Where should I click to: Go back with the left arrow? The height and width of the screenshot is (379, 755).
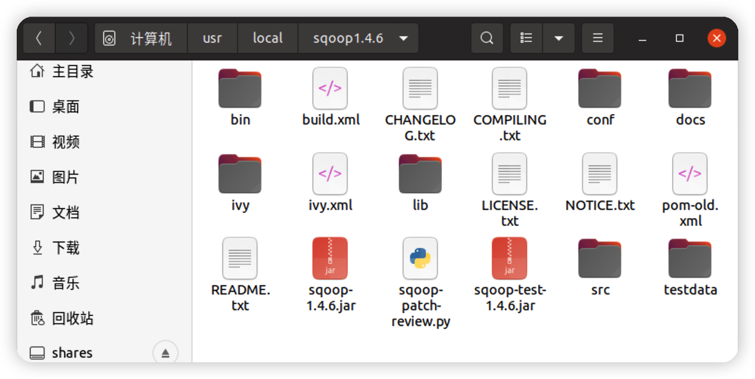click(39, 38)
